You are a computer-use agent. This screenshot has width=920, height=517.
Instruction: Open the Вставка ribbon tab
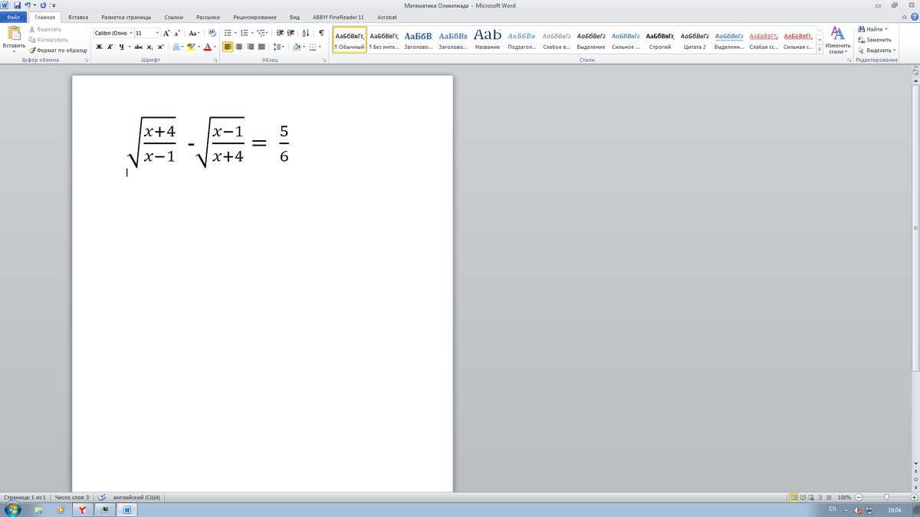click(77, 17)
